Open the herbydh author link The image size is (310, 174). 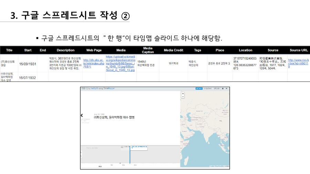coord(94,88)
